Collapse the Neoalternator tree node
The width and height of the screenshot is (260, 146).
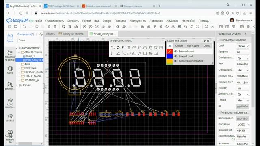[17, 48]
